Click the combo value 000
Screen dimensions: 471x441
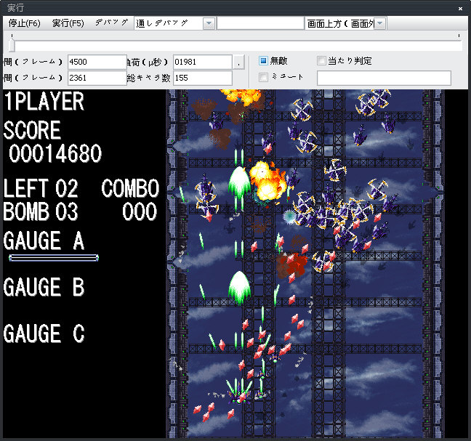[140, 211]
